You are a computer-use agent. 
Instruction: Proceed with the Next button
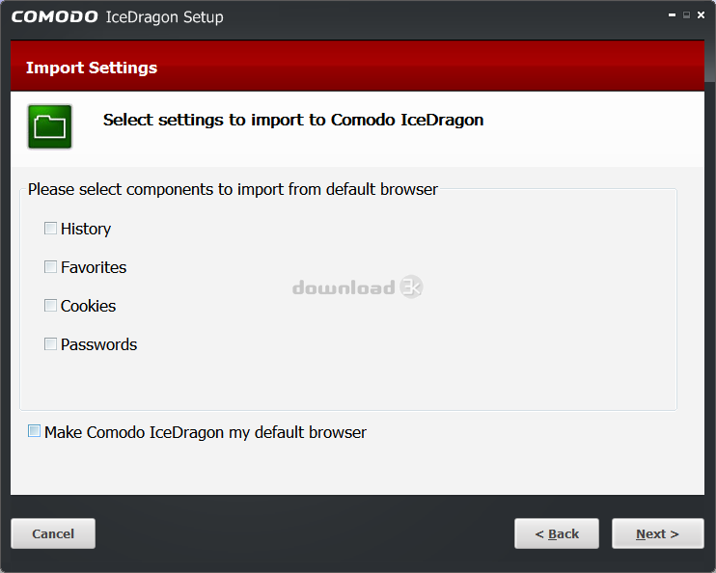[657, 533]
